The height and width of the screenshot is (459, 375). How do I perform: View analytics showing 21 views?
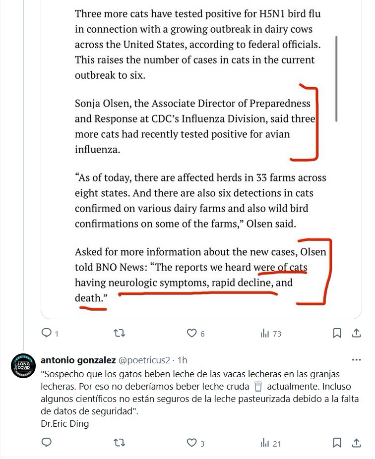click(x=265, y=442)
